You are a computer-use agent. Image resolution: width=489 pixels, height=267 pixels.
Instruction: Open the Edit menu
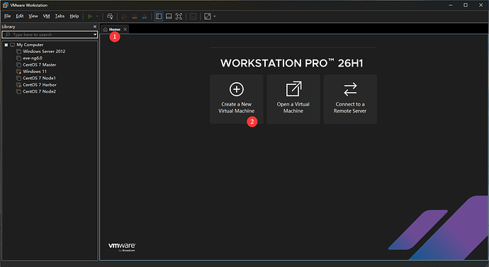click(20, 16)
